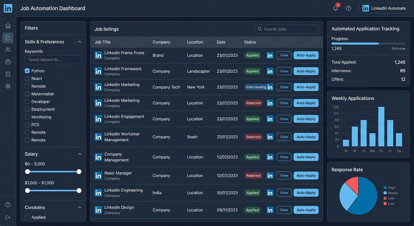The height and width of the screenshot is (226, 414).
Task: Adjust the right handle of $0 – 5,000 slider
Action: tap(79, 172)
